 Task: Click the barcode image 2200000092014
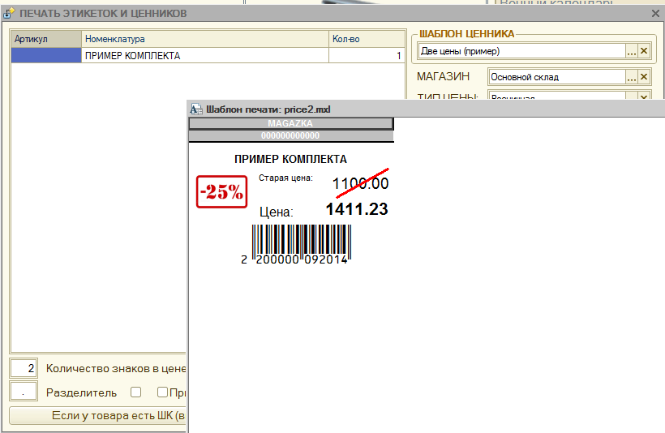(297, 245)
